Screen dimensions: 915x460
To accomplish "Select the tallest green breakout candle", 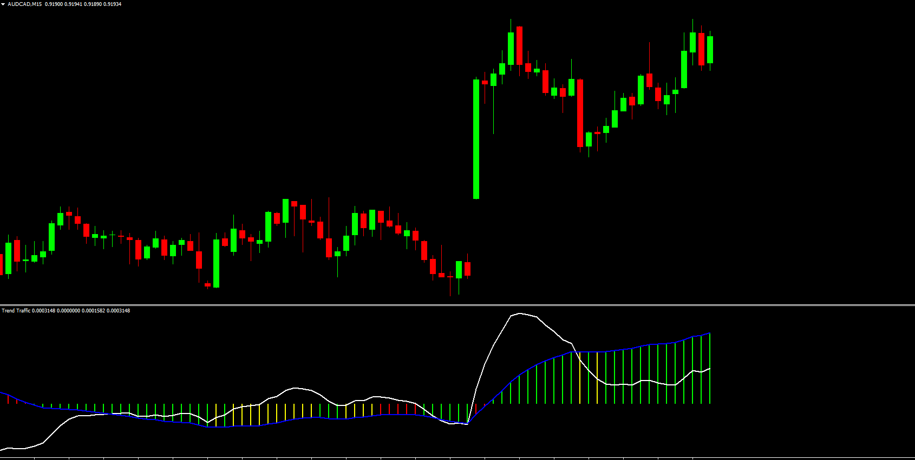I will [476, 139].
